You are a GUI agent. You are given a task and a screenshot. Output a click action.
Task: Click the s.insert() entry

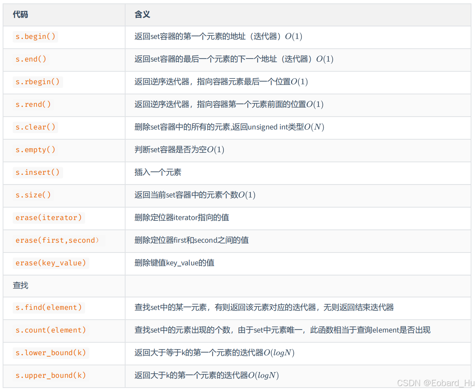pyautogui.click(x=38, y=172)
